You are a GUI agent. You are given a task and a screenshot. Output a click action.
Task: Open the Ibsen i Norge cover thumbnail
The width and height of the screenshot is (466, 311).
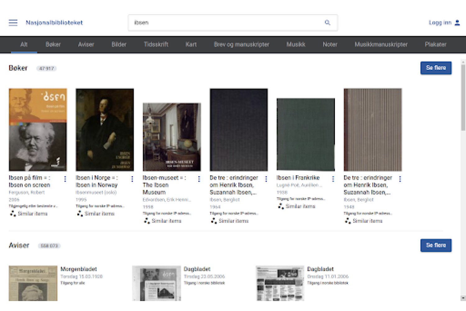(x=105, y=130)
